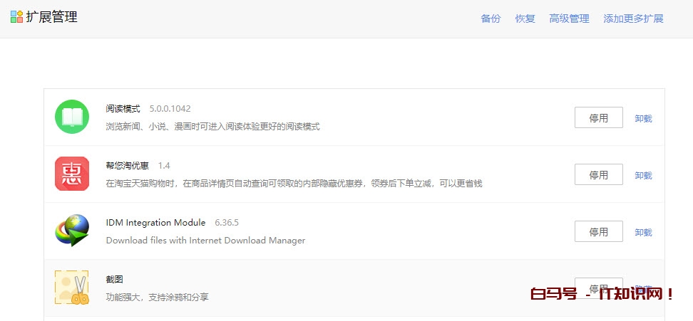
Task: Click the 阅读模式 extension name
Action: pyautogui.click(x=123, y=109)
